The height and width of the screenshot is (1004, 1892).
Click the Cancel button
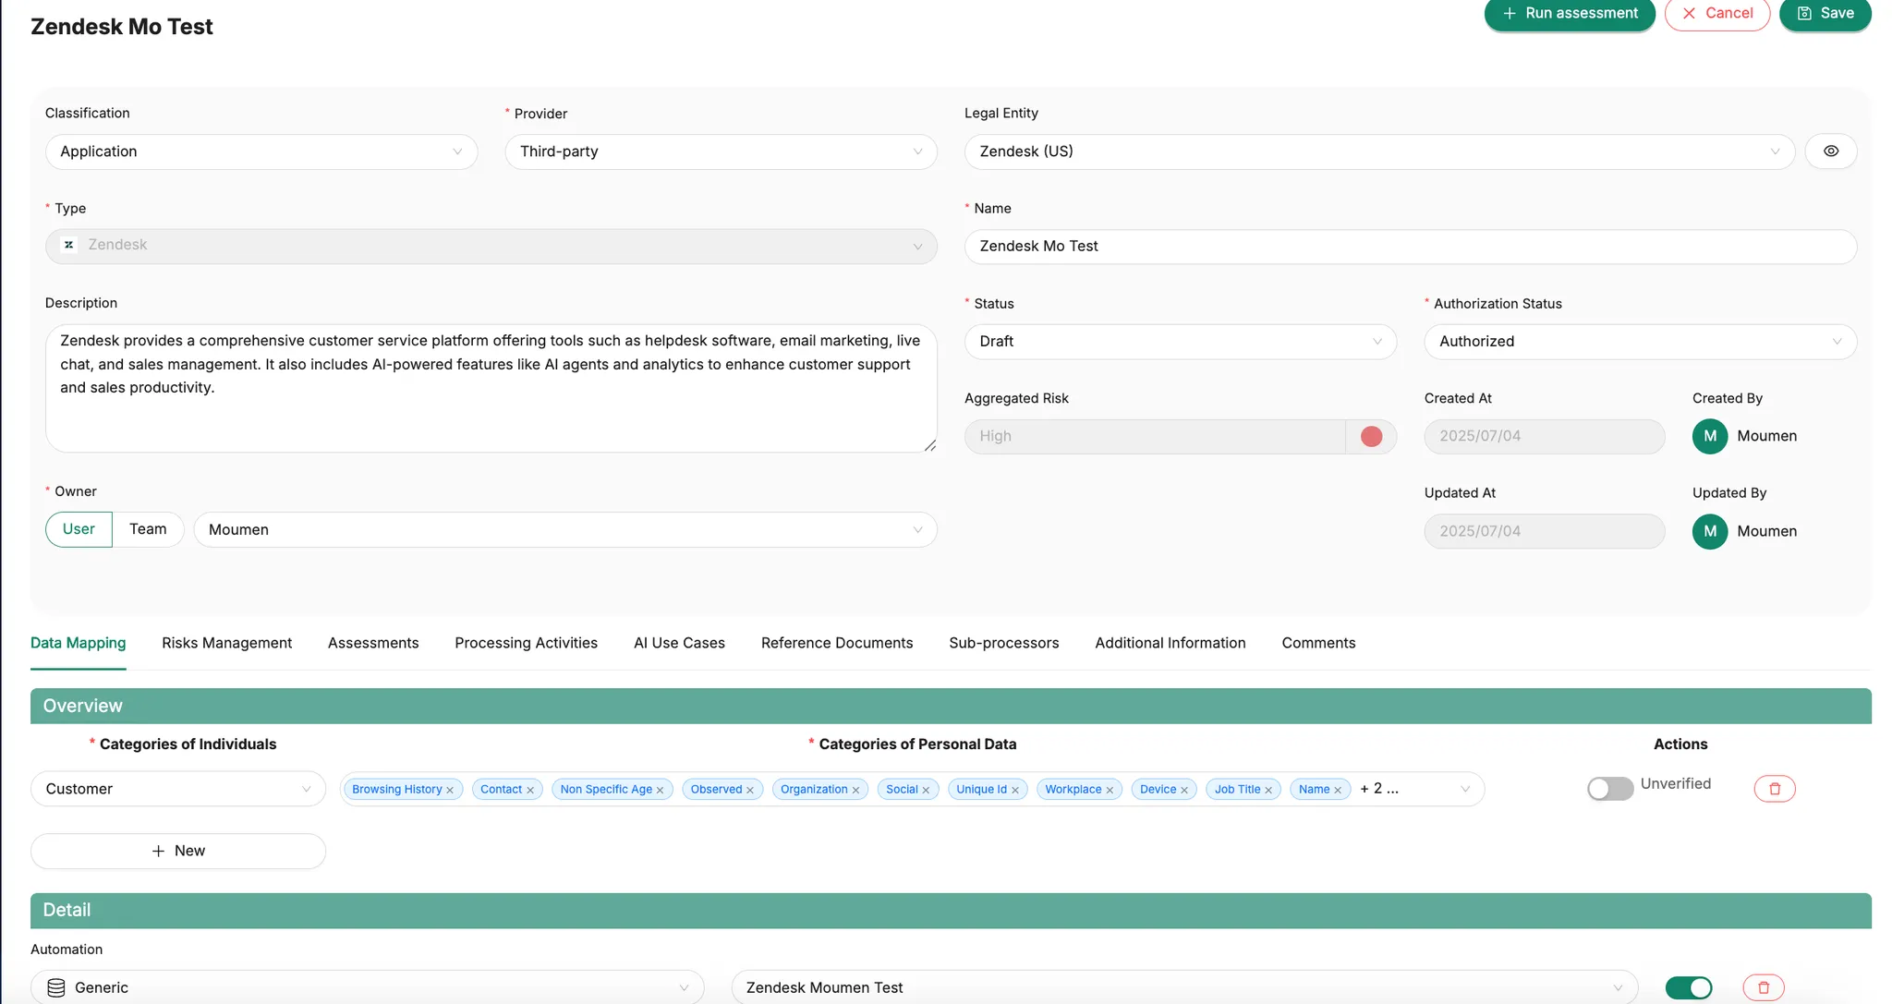tap(1717, 14)
